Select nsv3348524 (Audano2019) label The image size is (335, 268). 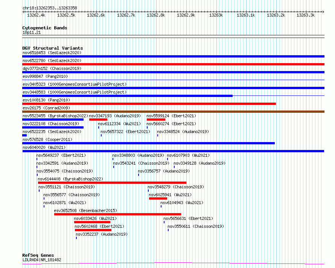coord(183,132)
